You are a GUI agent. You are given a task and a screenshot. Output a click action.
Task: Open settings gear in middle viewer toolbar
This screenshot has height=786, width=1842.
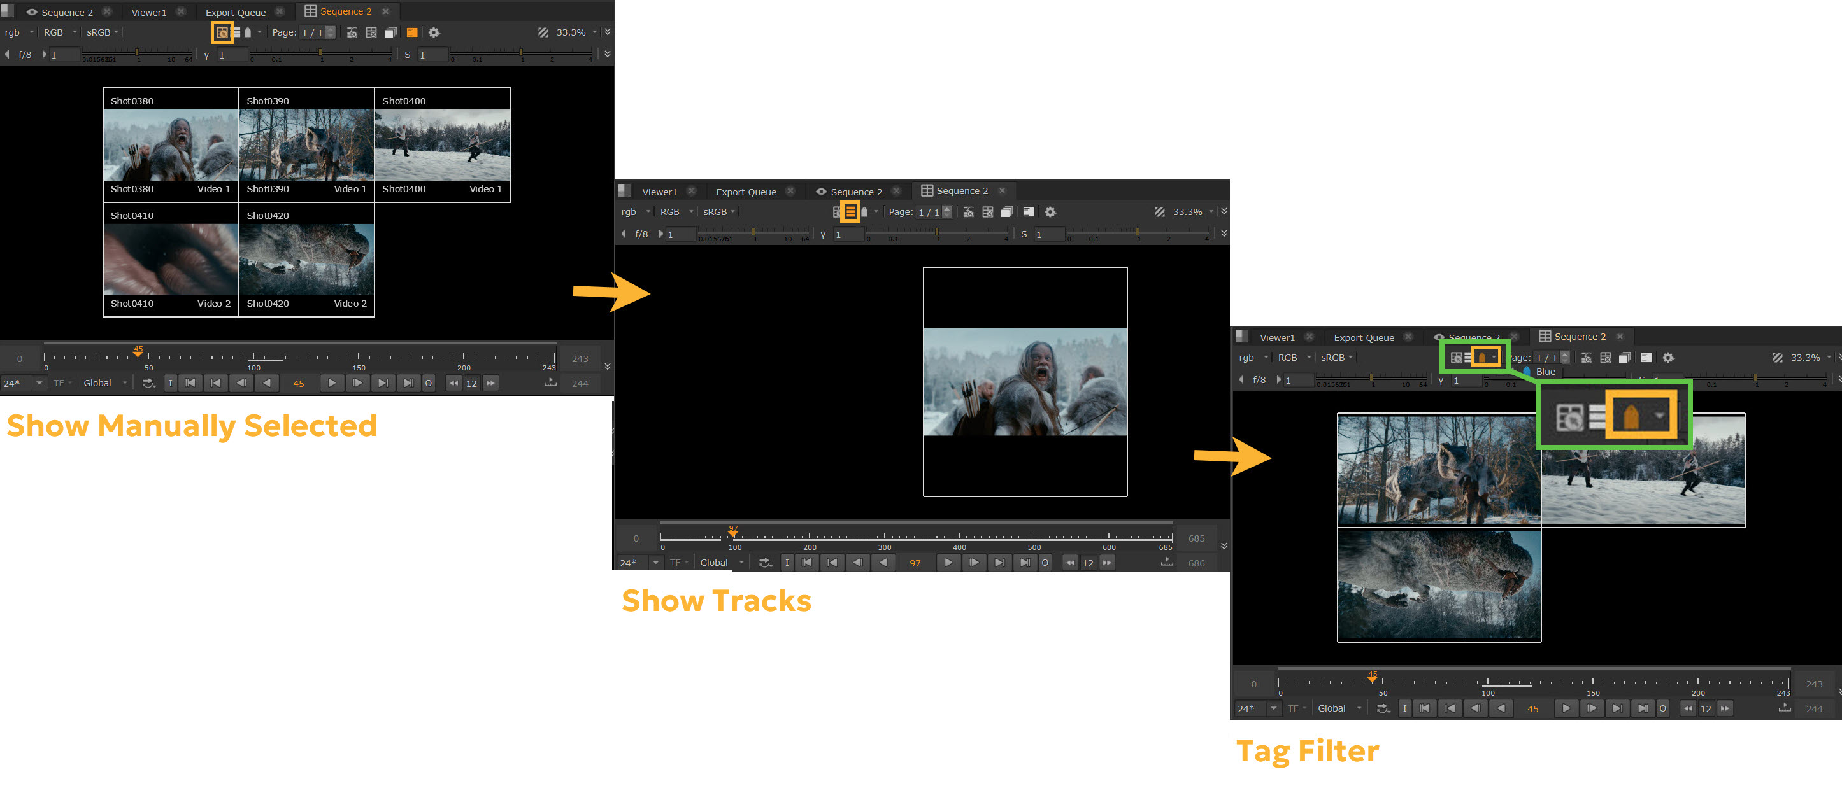click(1050, 211)
